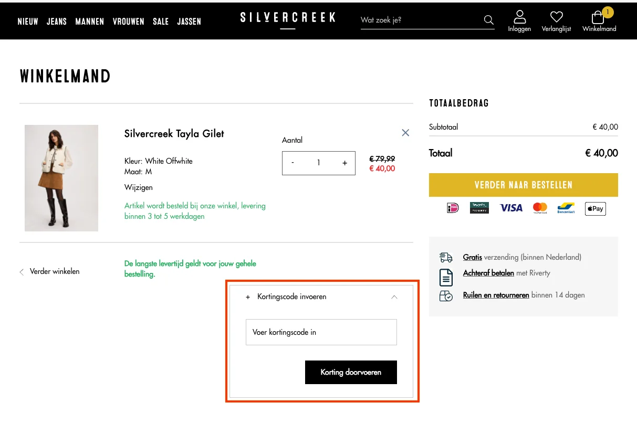Select the iDEAL payment icon
637x424 pixels.
452,208
